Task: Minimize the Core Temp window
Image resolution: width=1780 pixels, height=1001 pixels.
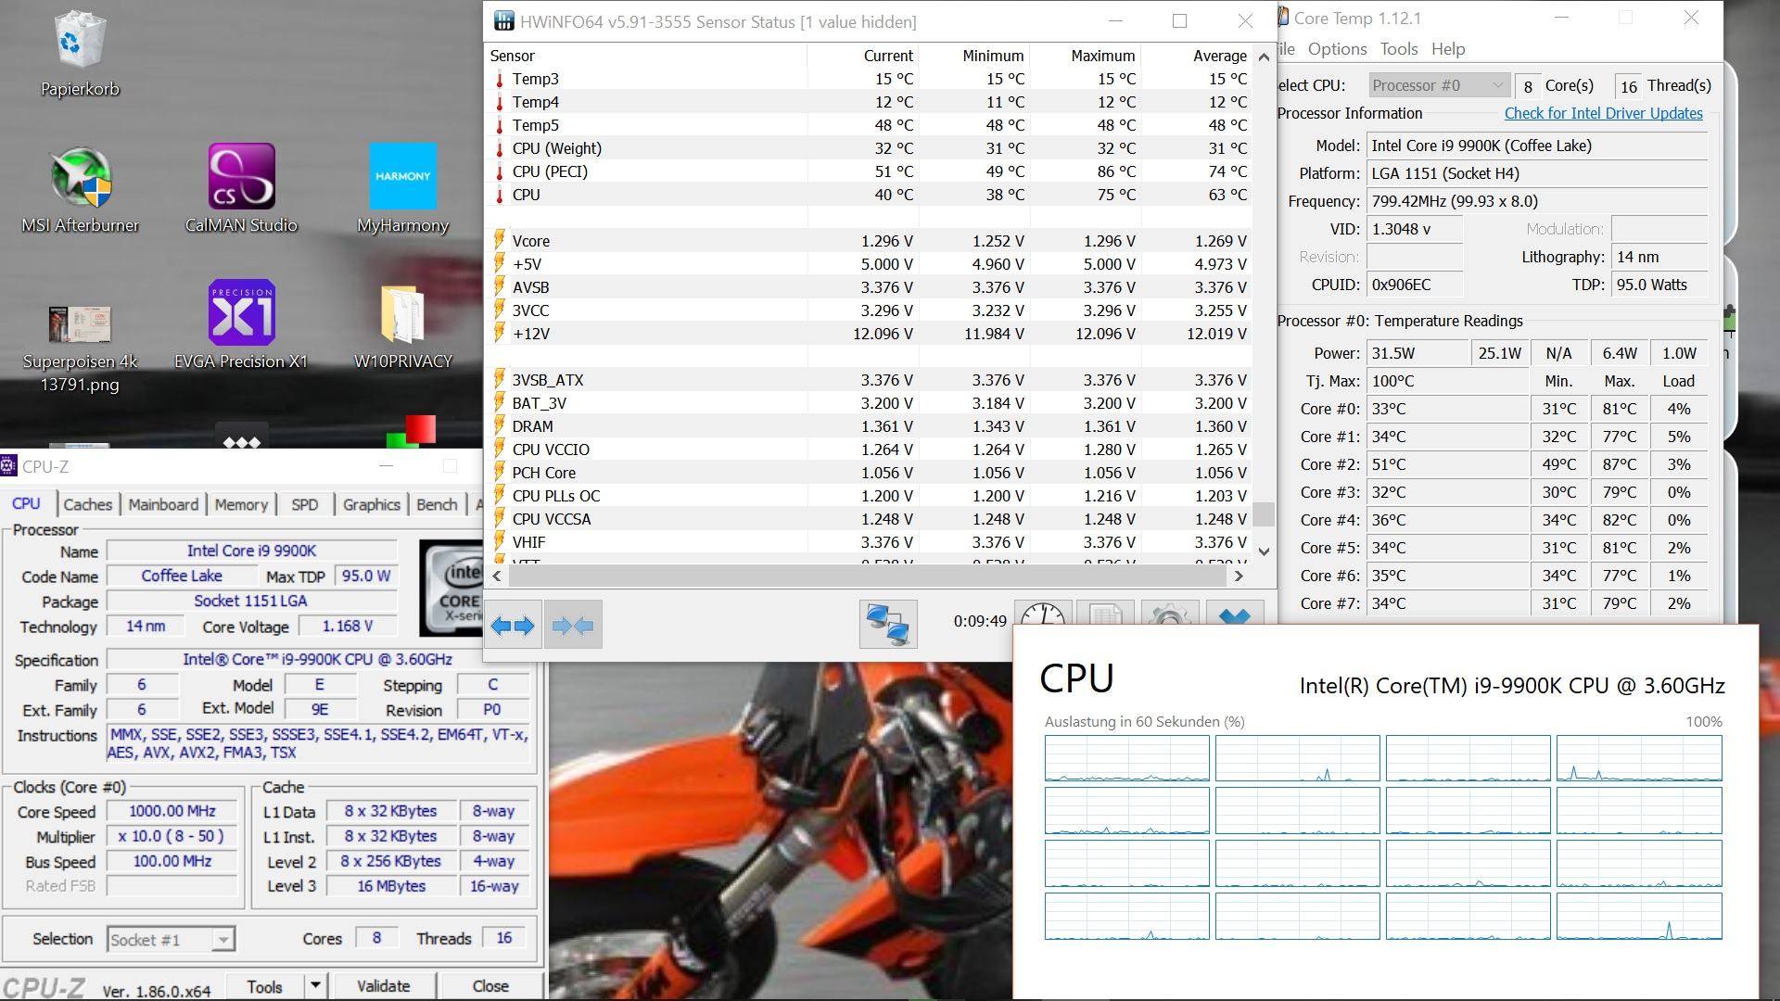Action: click(x=1561, y=18)
